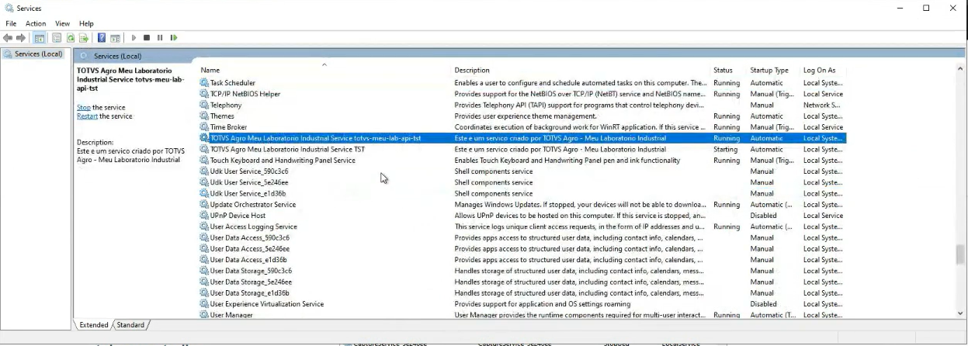Click the Time Broker service description text
968x346 pixels.
[x=580, y=127]
